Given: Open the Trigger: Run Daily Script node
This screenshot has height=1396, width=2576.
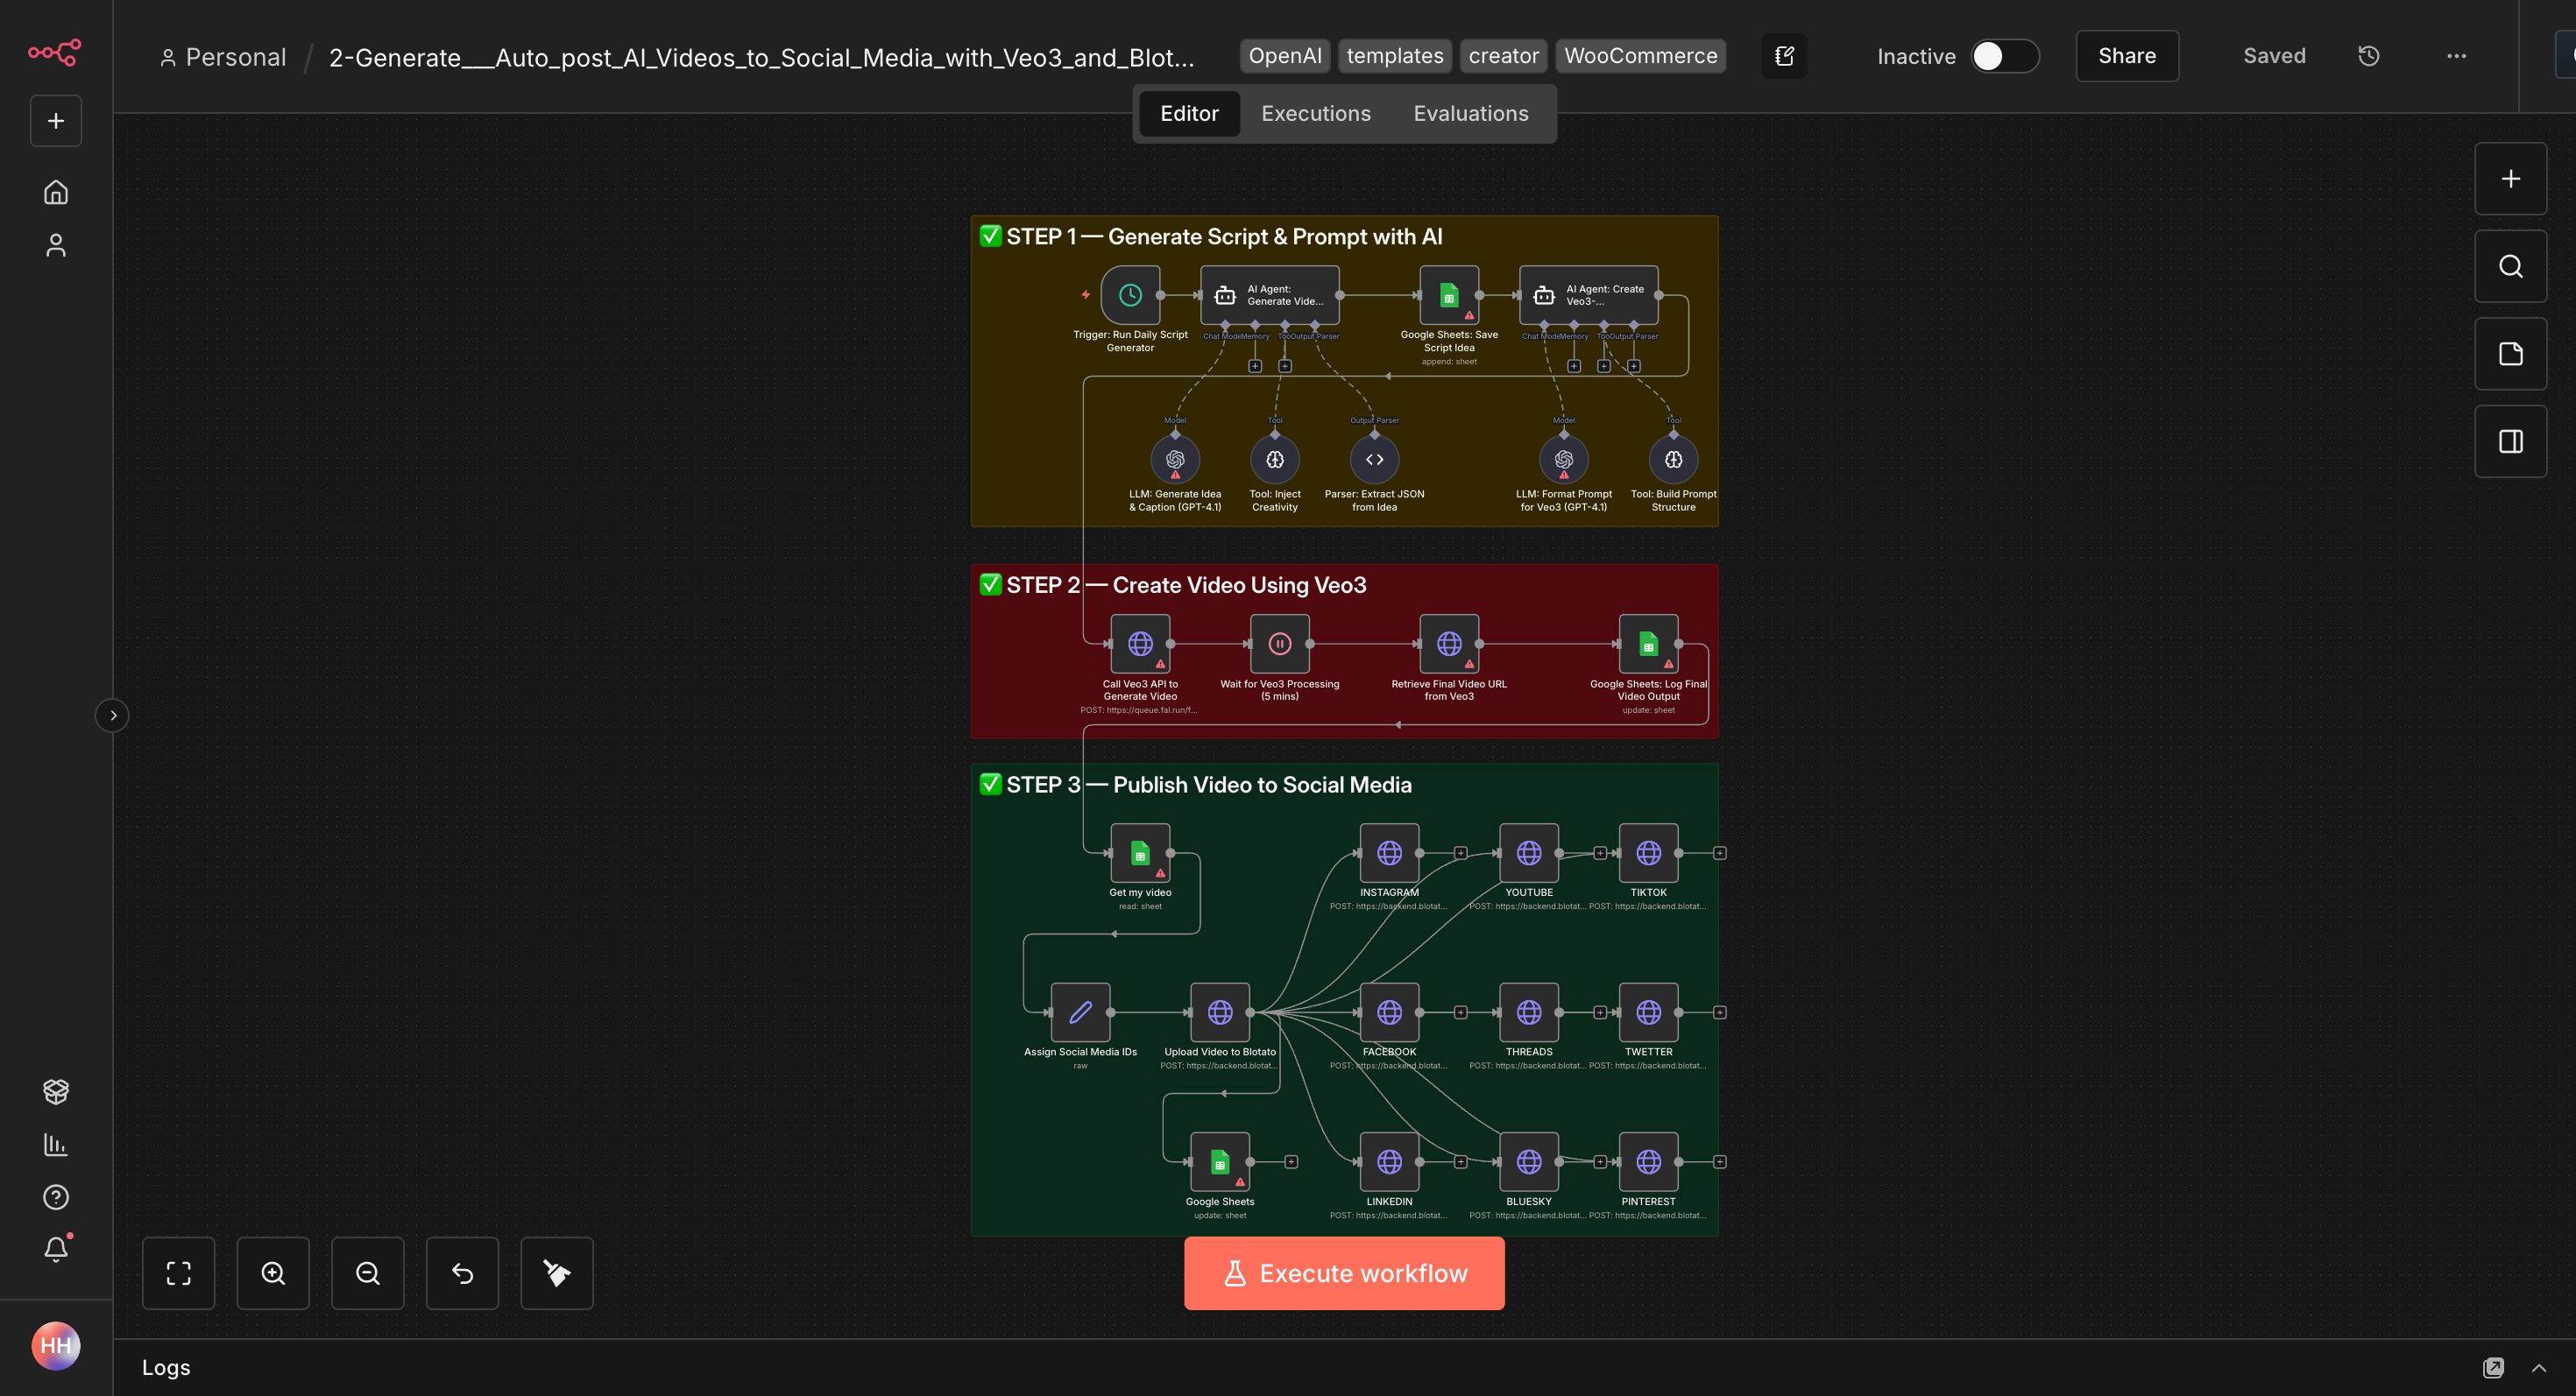Looking at the screenshot, I should tap(1130, 295).
